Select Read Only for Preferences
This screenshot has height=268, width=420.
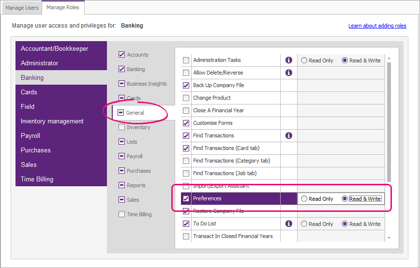click(x=304, y=199)
